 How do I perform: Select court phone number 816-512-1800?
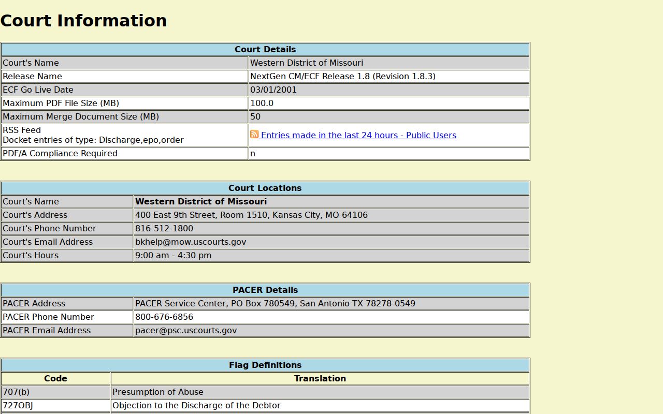coord(164,228)
